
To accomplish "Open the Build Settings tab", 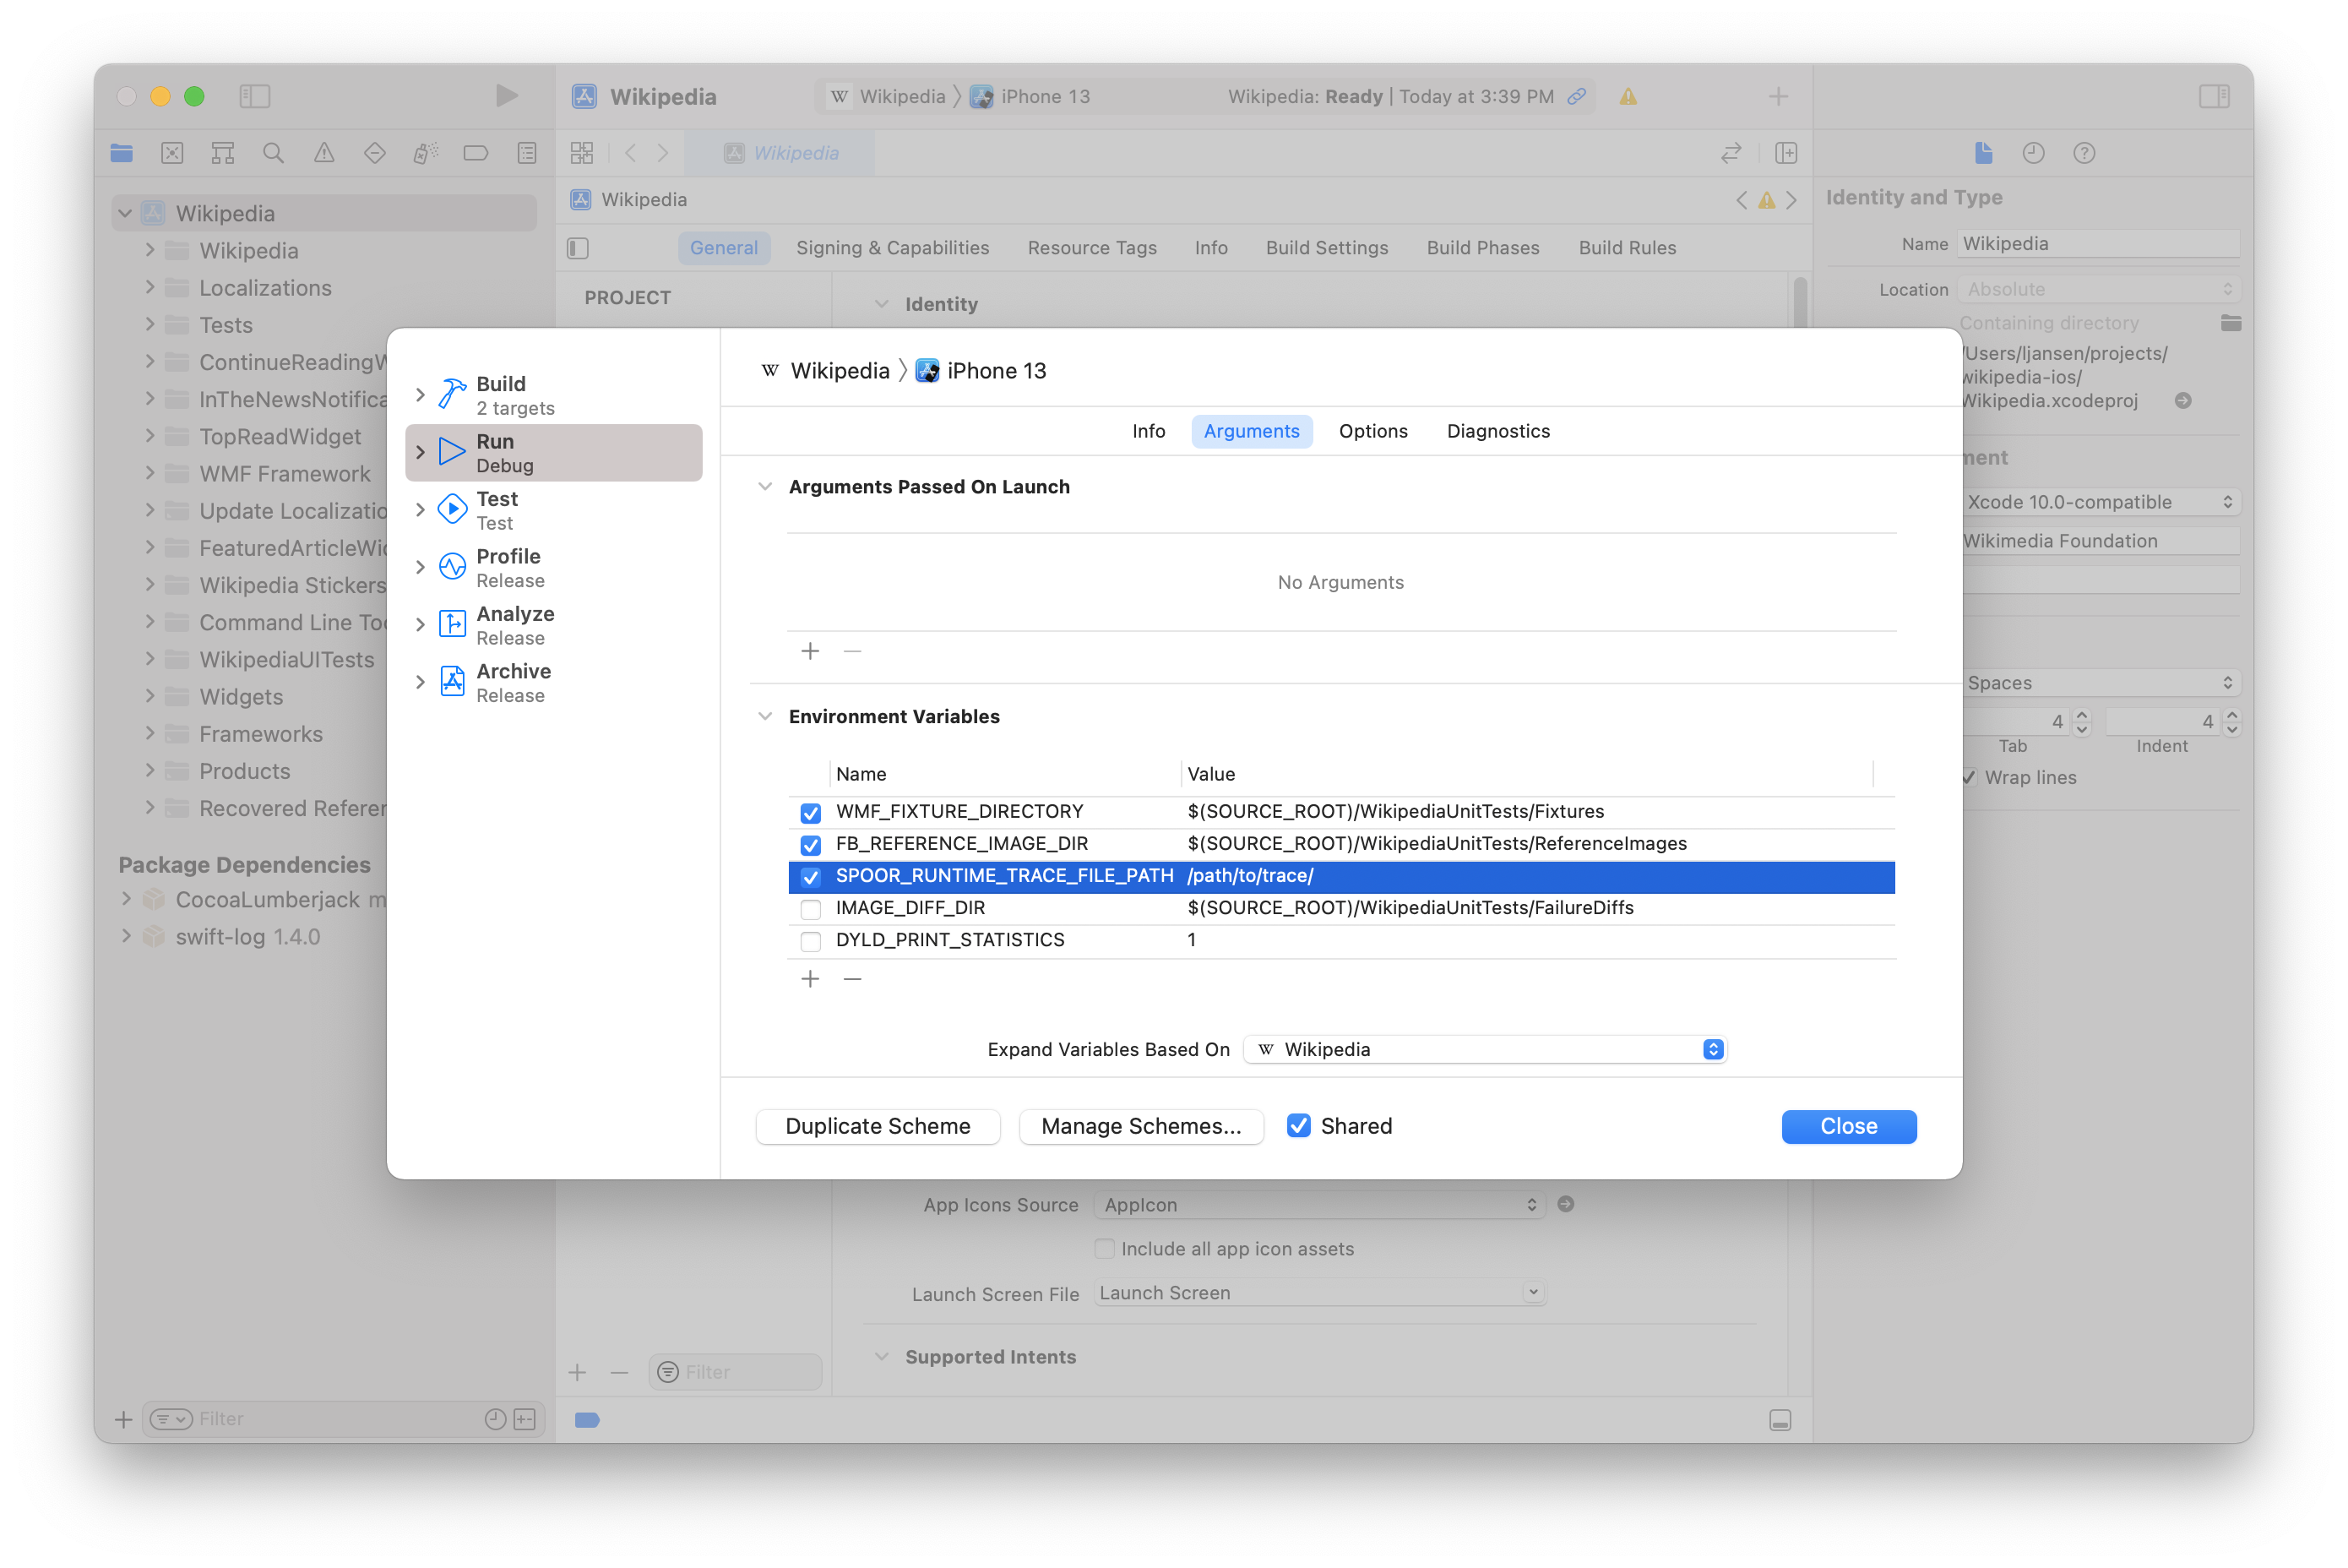I will (1326, 248).
